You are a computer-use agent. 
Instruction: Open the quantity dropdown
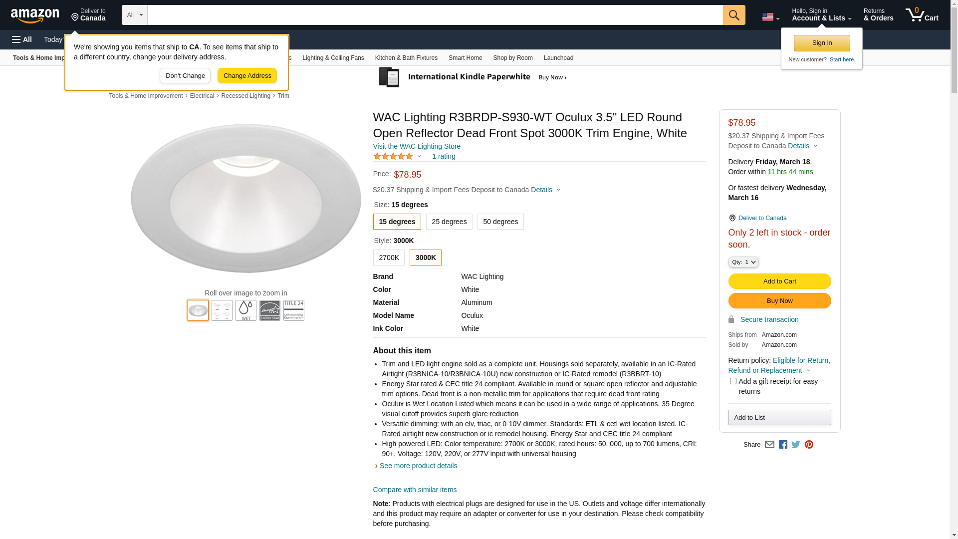[x=743, y=262]
